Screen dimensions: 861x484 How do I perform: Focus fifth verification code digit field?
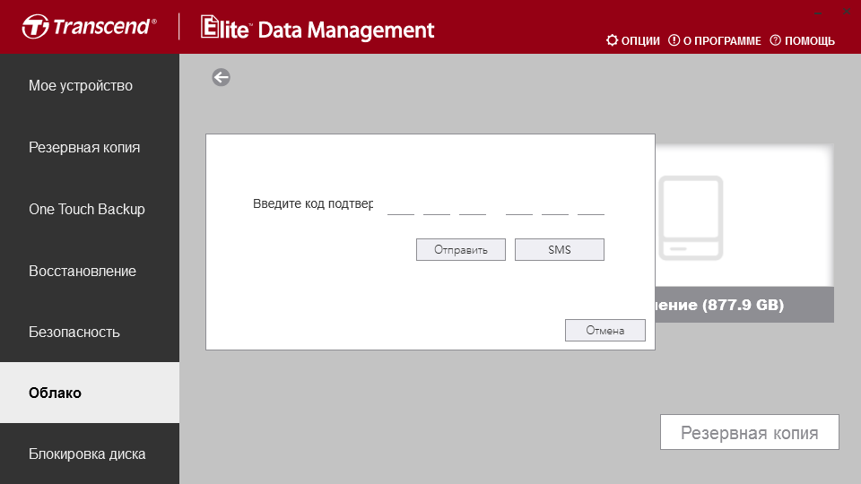point(554,206)
